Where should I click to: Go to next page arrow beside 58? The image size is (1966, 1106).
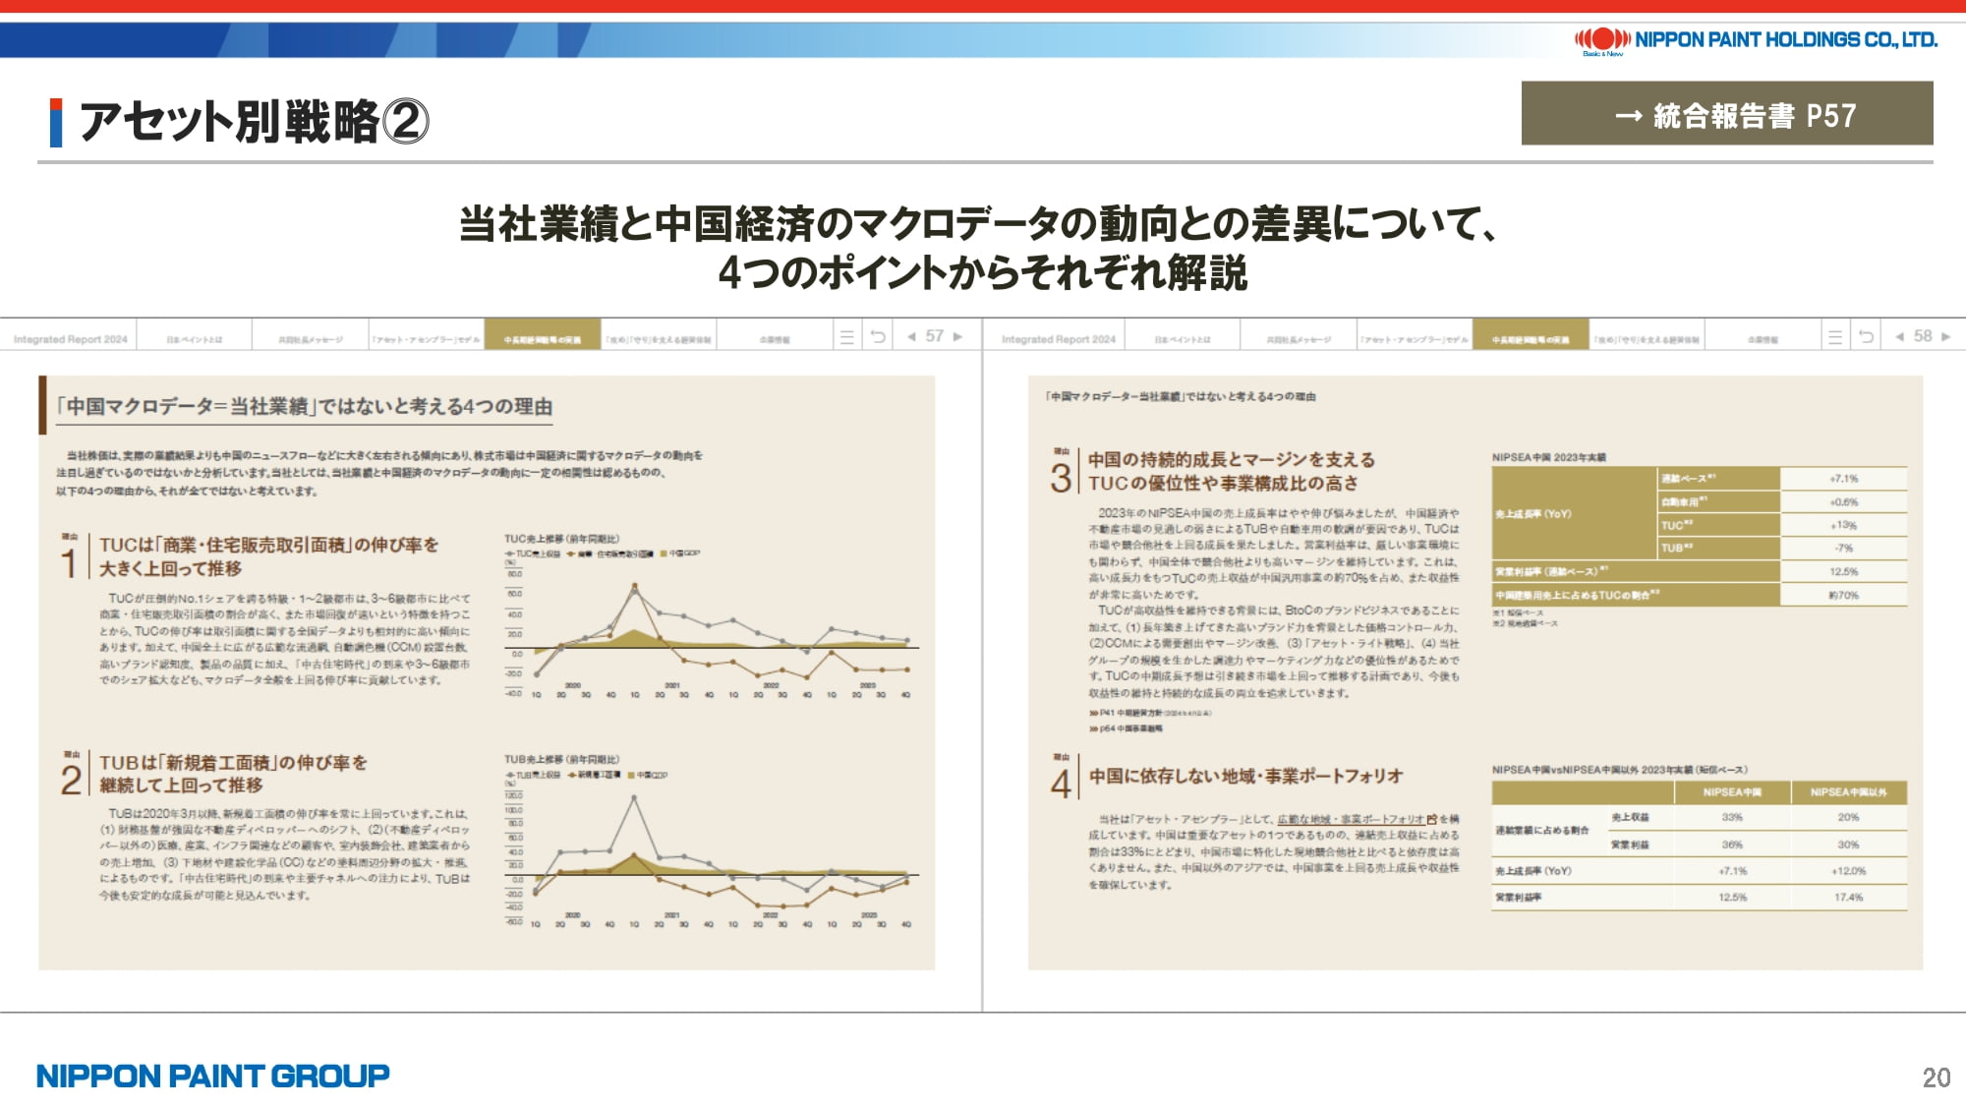[1945, 336]
